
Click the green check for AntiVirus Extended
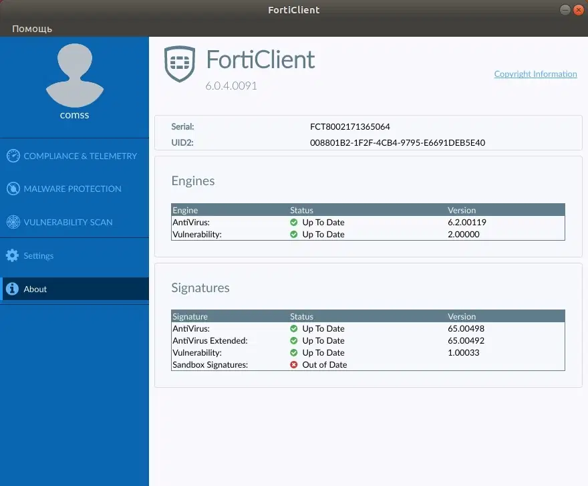click(x=293, y=340)
